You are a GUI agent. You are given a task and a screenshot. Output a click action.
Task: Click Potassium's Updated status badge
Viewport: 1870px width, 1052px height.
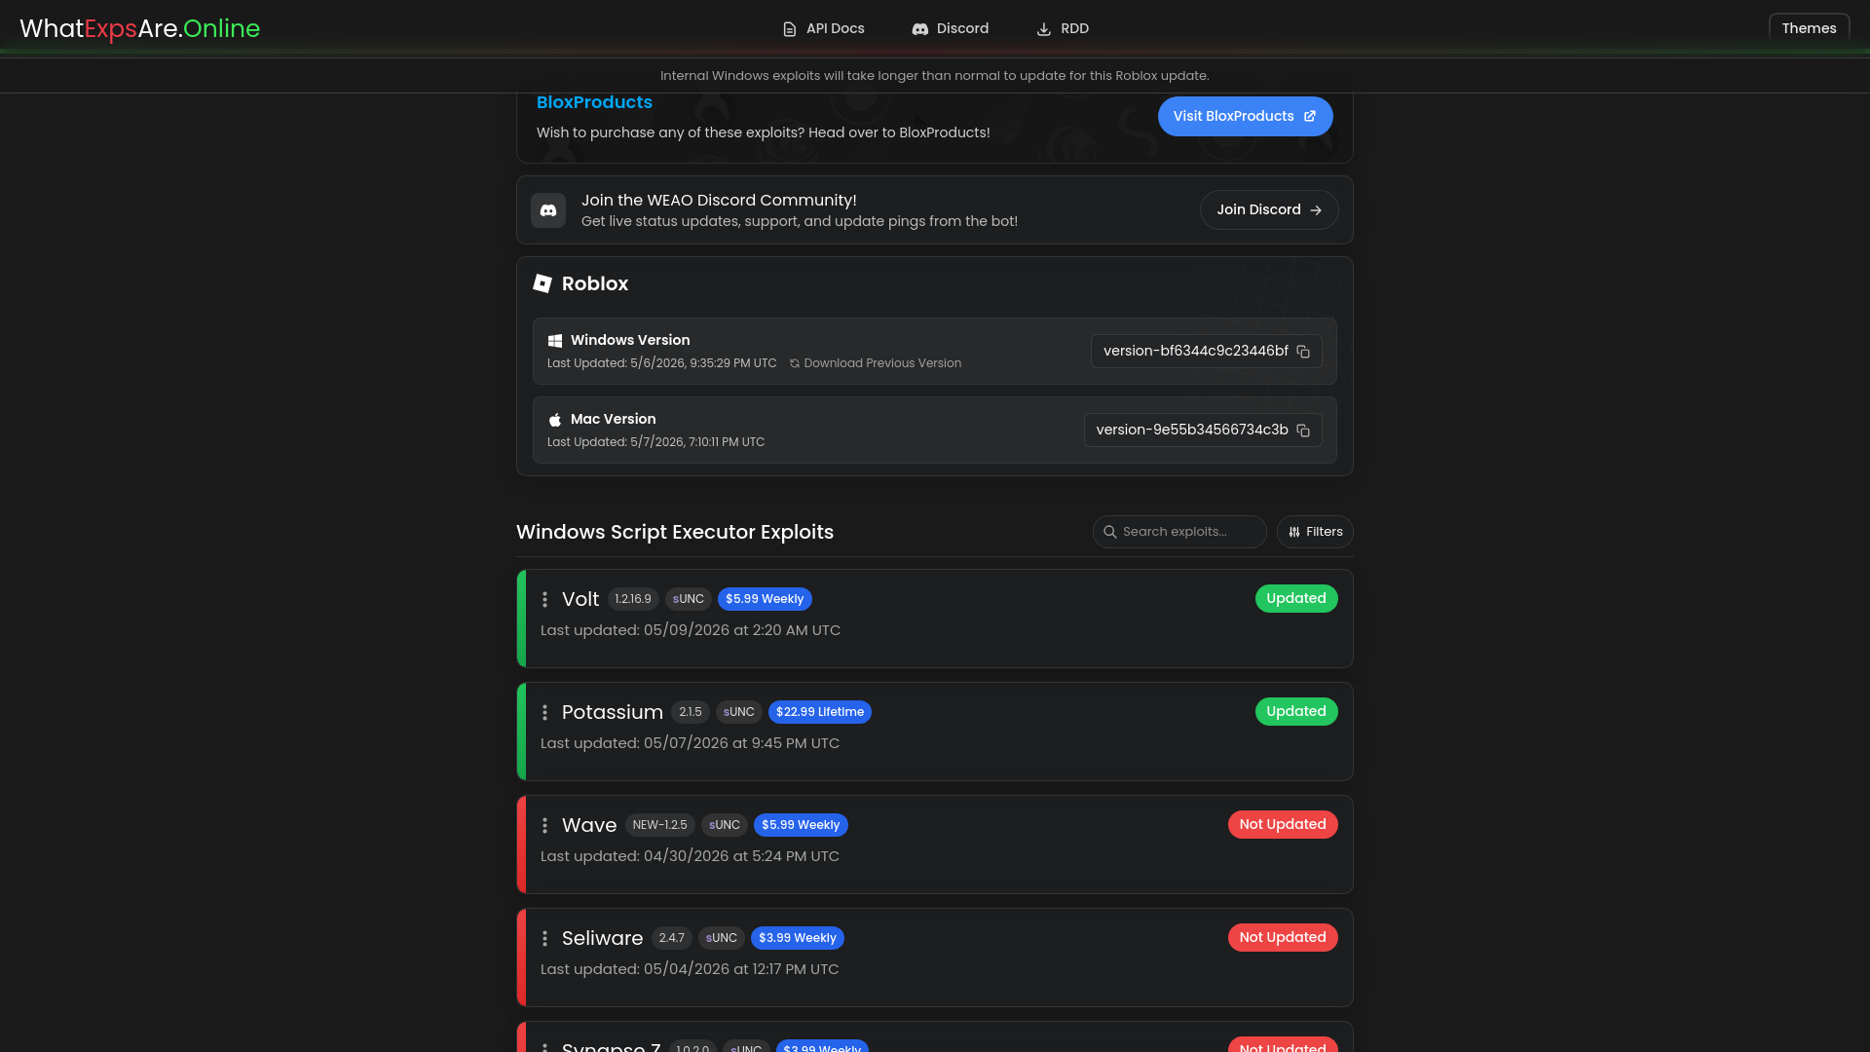(1296, 711)
